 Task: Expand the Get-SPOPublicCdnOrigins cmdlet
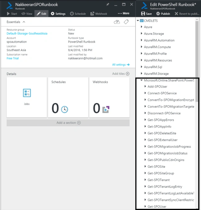(x=145, y=160)
